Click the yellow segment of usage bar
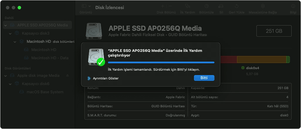301x129 pixels. tap(262, 60)
